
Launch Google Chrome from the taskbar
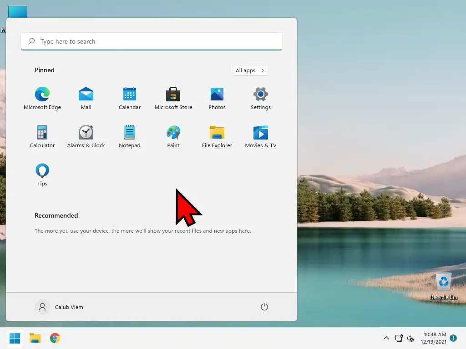[55, 338]
